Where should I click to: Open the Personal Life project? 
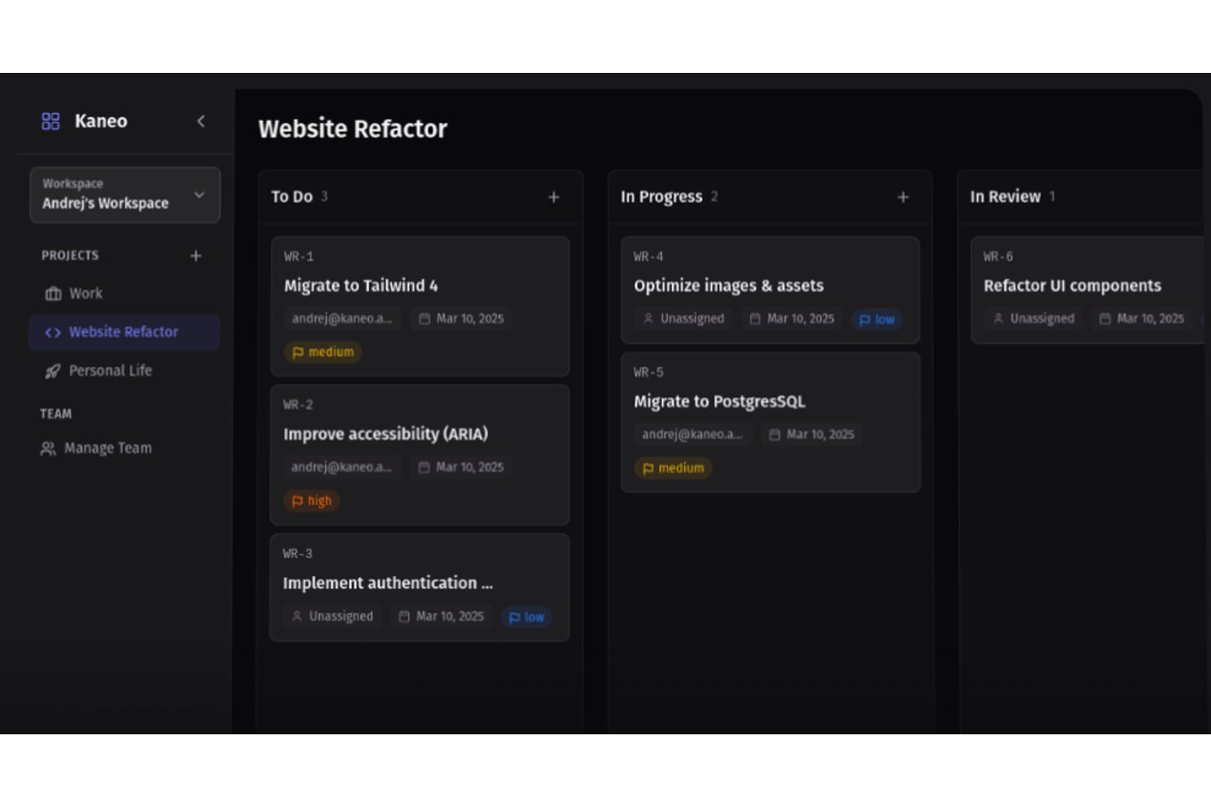tap(125, 371)
